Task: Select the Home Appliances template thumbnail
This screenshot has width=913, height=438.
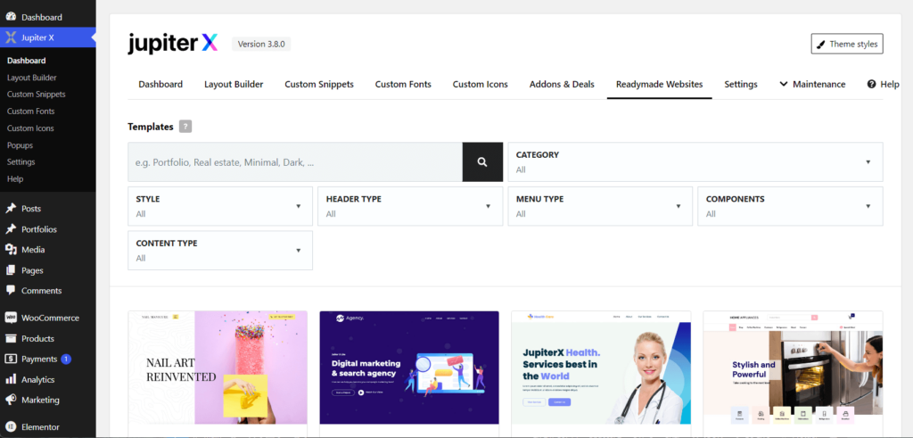Action: 793,368
